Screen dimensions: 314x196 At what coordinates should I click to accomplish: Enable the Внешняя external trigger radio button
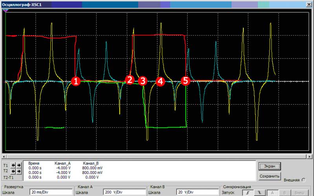tap(304, 180)
